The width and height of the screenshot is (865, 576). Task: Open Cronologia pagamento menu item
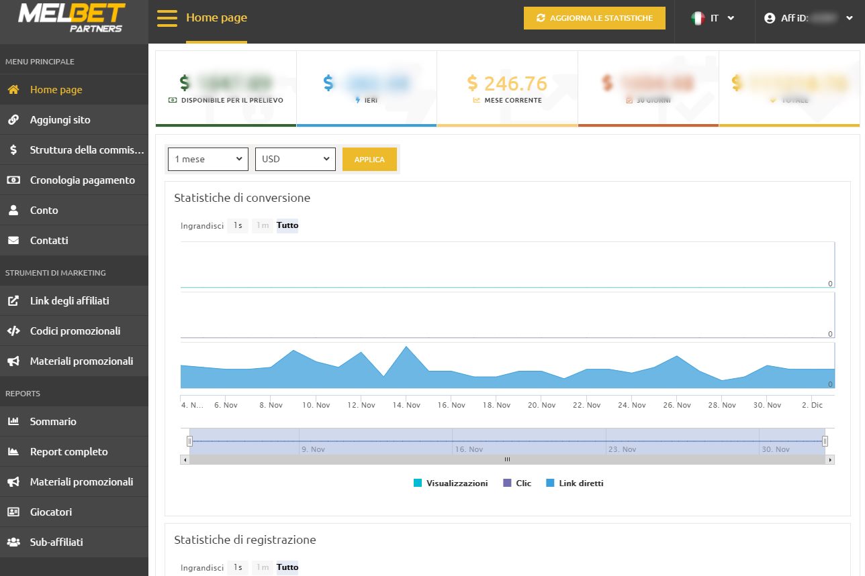74,180
